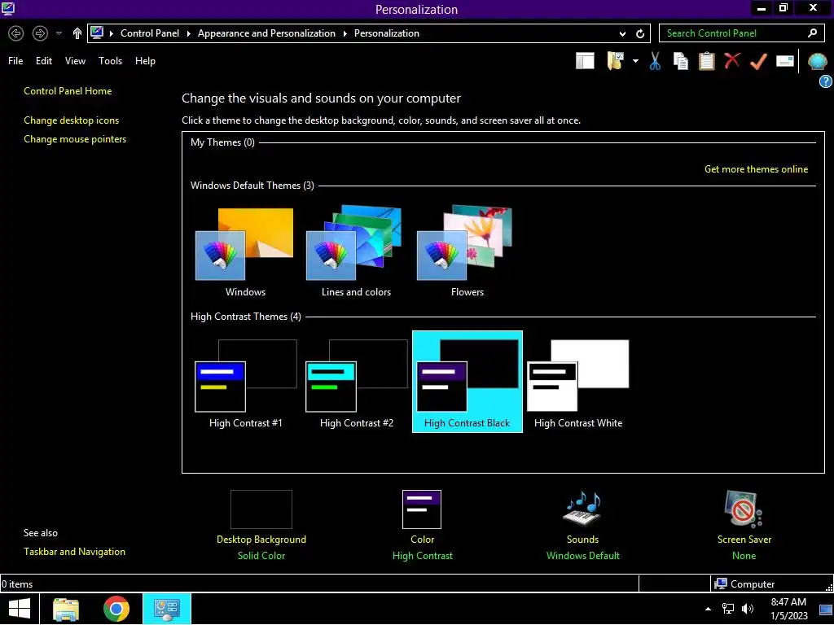Click the network tray icon
The image size is (834, 625).
[727, 609]
